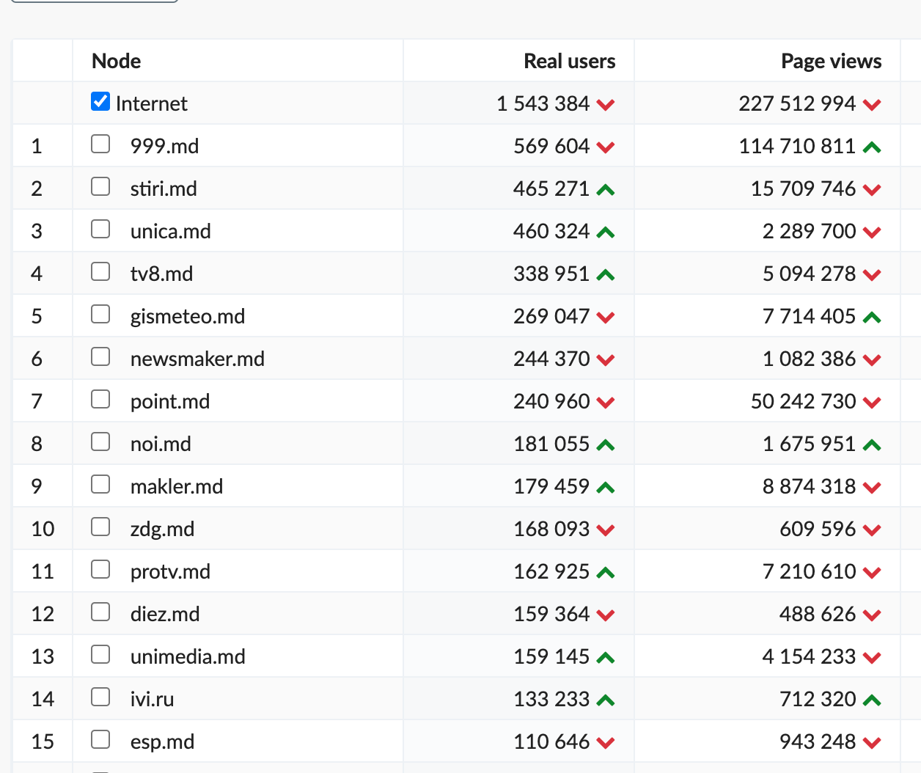The height and width of the screenshot is (773, 921).
Task: Click green up arrow next to 114 710 811
Action: [872, 147]
